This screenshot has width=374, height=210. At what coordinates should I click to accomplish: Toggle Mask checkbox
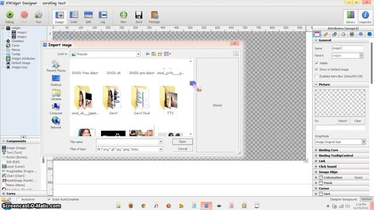(x=321, y=183)
